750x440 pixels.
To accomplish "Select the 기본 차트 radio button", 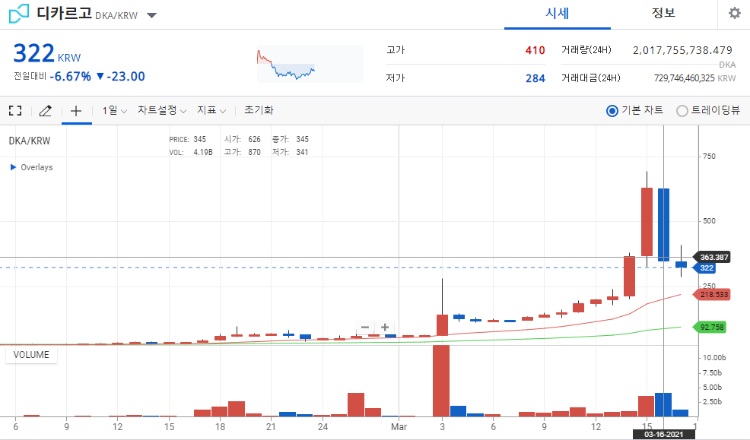I will (612, 111).
